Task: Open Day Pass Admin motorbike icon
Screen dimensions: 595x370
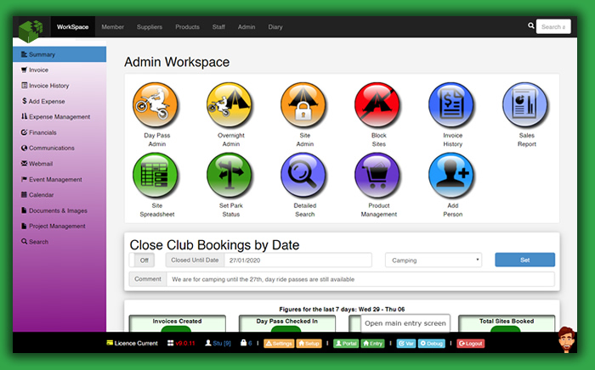Action: tap(156, 105)
